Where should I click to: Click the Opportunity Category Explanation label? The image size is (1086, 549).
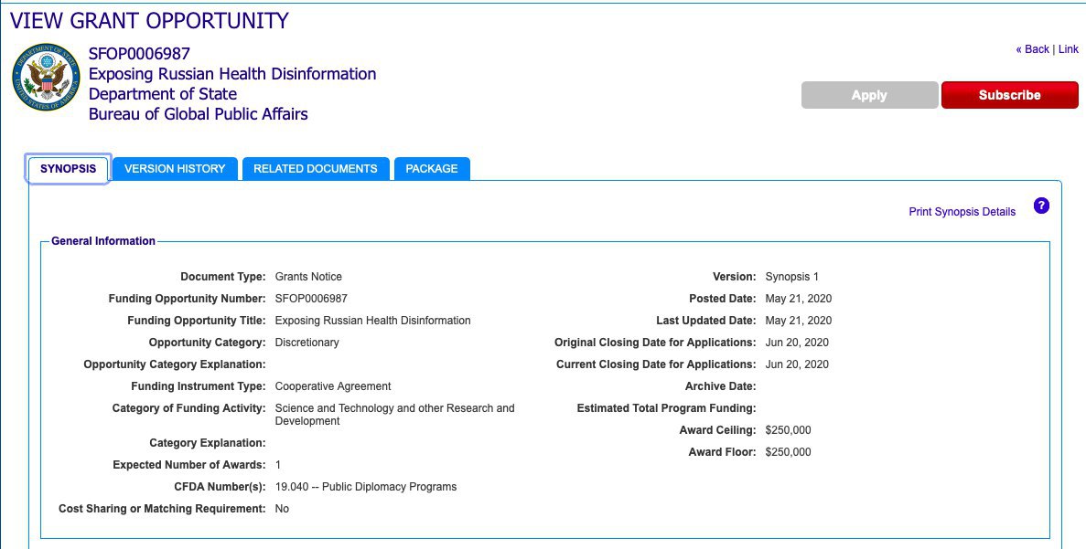pos(175,364)
